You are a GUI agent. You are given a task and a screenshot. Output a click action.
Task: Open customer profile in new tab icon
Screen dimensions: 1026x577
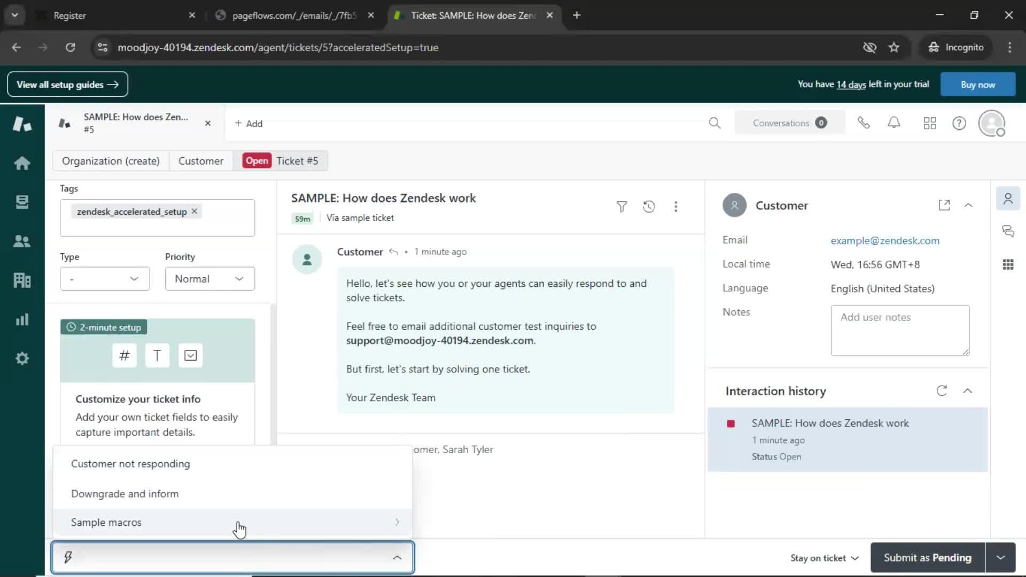(944, 205)
